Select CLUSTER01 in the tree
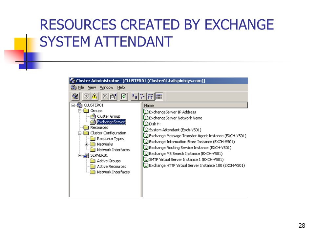Image resolution: width=315 pixels, height=236 pixels. pyautogui.click(x=94, y=105)
